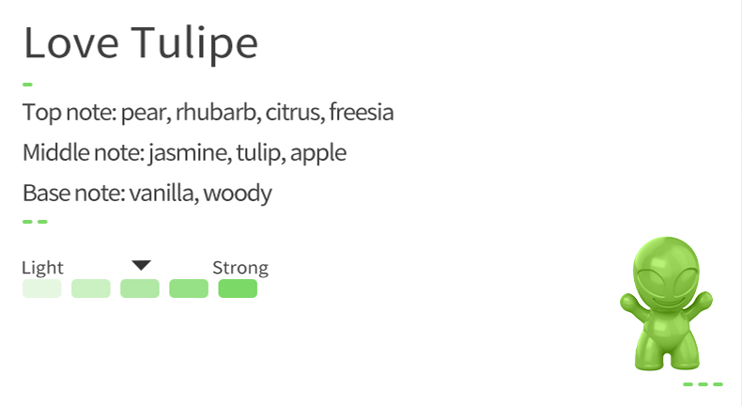Click the Base note line of text
The height and width of the screenshot is (406, 742).
(147, 194)
